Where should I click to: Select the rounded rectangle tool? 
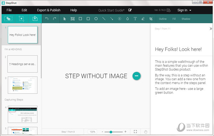click(88, 19)
